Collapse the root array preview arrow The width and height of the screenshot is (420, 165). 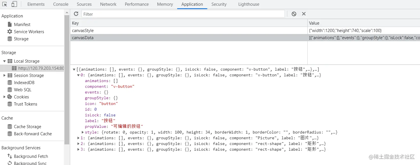[x=74, y=69]
